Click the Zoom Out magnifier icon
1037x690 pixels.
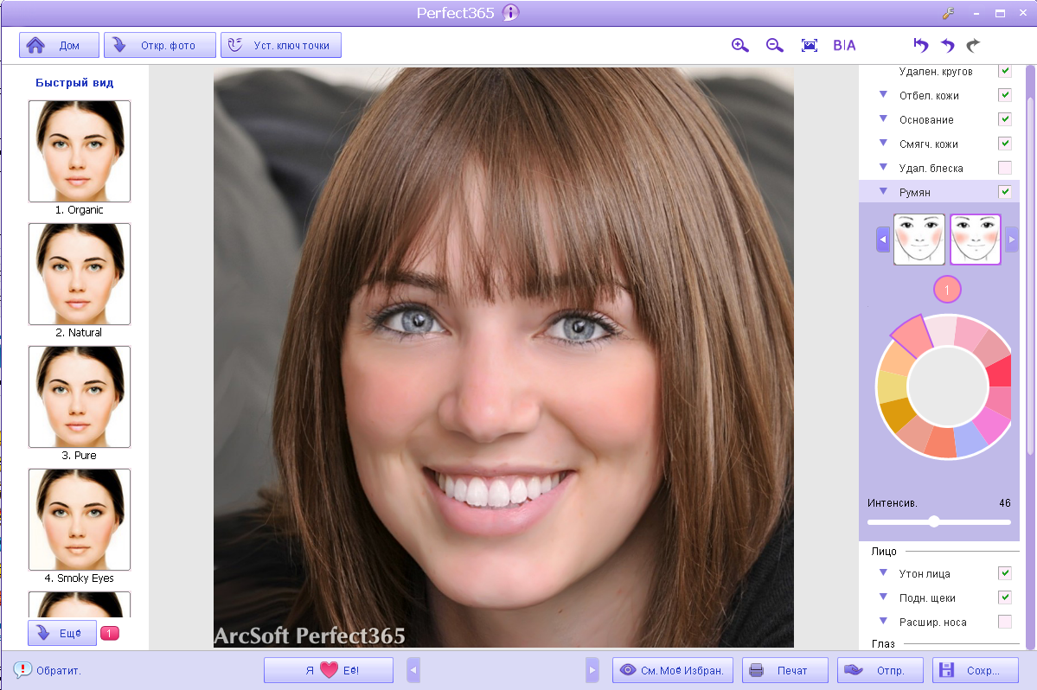tap(774, 46)
